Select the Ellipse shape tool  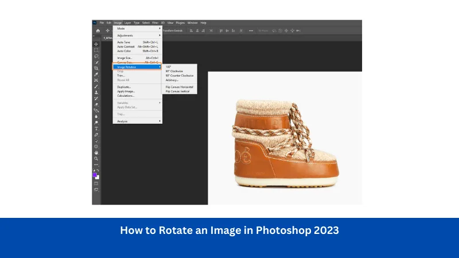pyautogui.click(x=96, y=147)
